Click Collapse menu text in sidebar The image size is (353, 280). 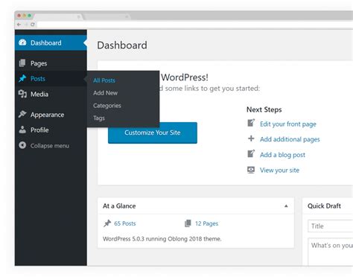[50, 146]
